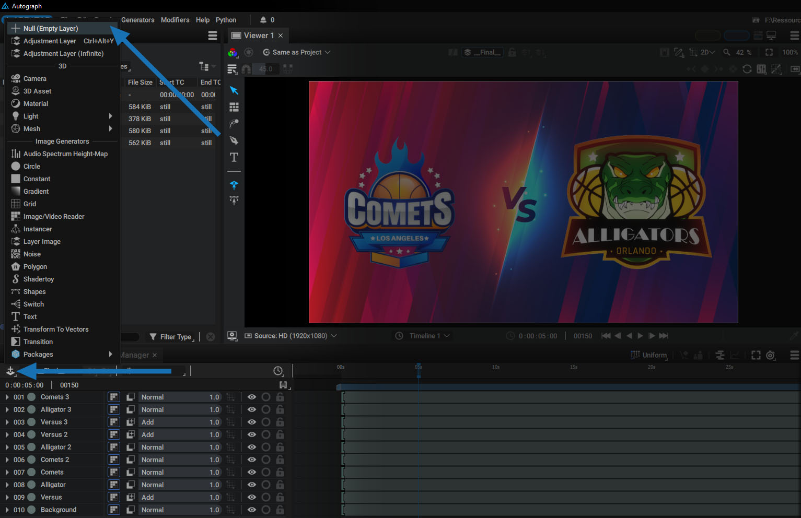This screenshot has height=518, width=801.
Task: Open the Timeline 1 dropdown
Action: 423,336
